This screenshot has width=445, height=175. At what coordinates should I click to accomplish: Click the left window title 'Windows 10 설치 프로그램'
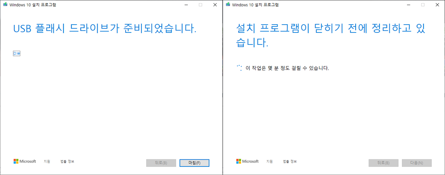click(33, 5)
